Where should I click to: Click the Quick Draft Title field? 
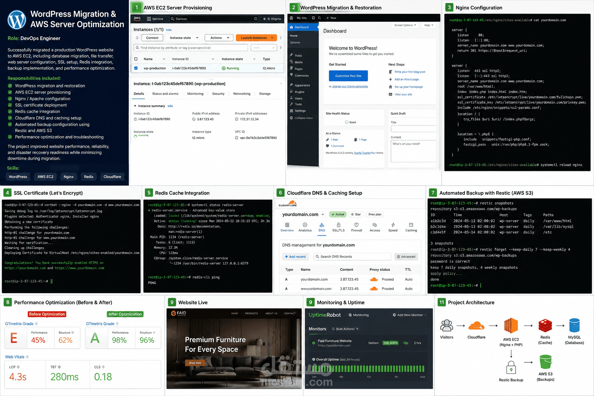[x=413, y=129]
